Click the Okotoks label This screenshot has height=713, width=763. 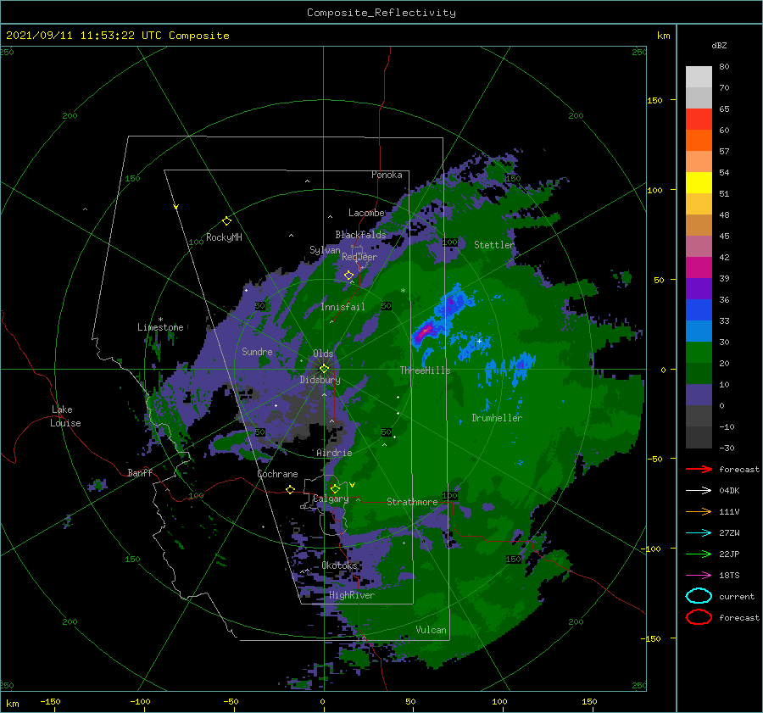coord(339,565)
